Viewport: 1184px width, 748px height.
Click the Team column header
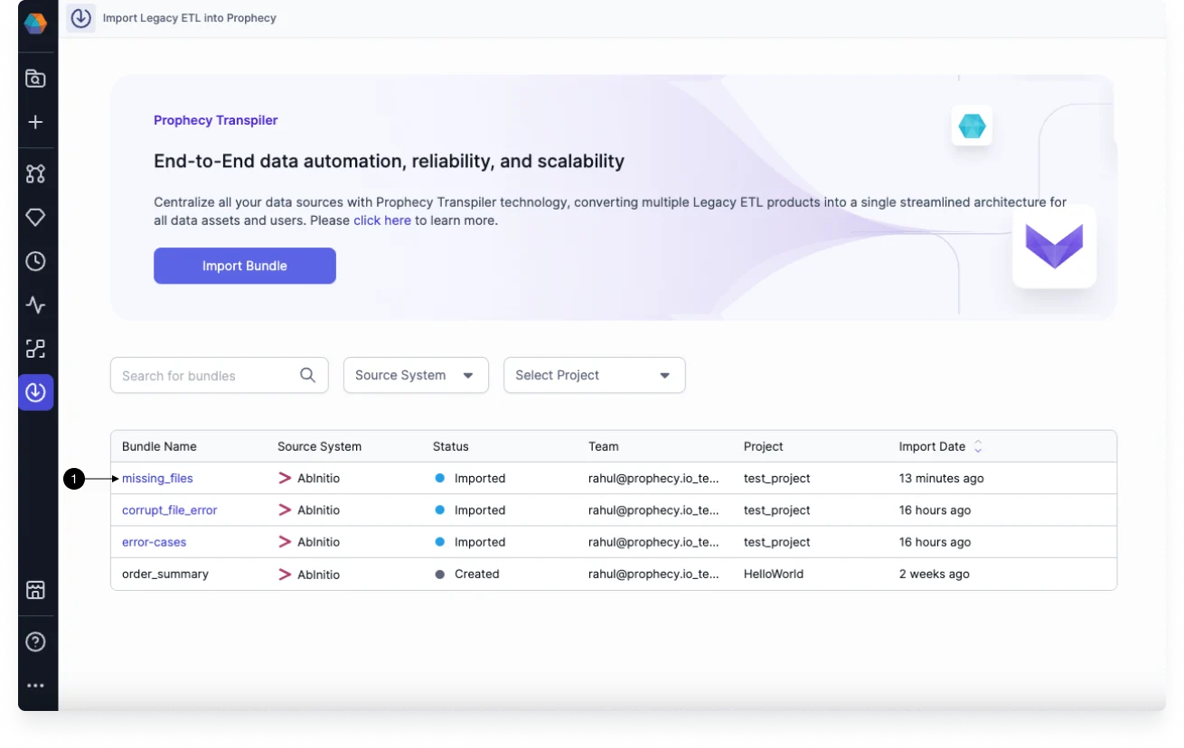[604, 446]
